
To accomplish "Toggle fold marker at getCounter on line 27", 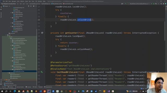I will [45, 33].
